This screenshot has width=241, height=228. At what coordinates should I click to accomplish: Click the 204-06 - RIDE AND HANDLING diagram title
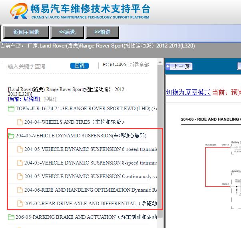[211, 119]
